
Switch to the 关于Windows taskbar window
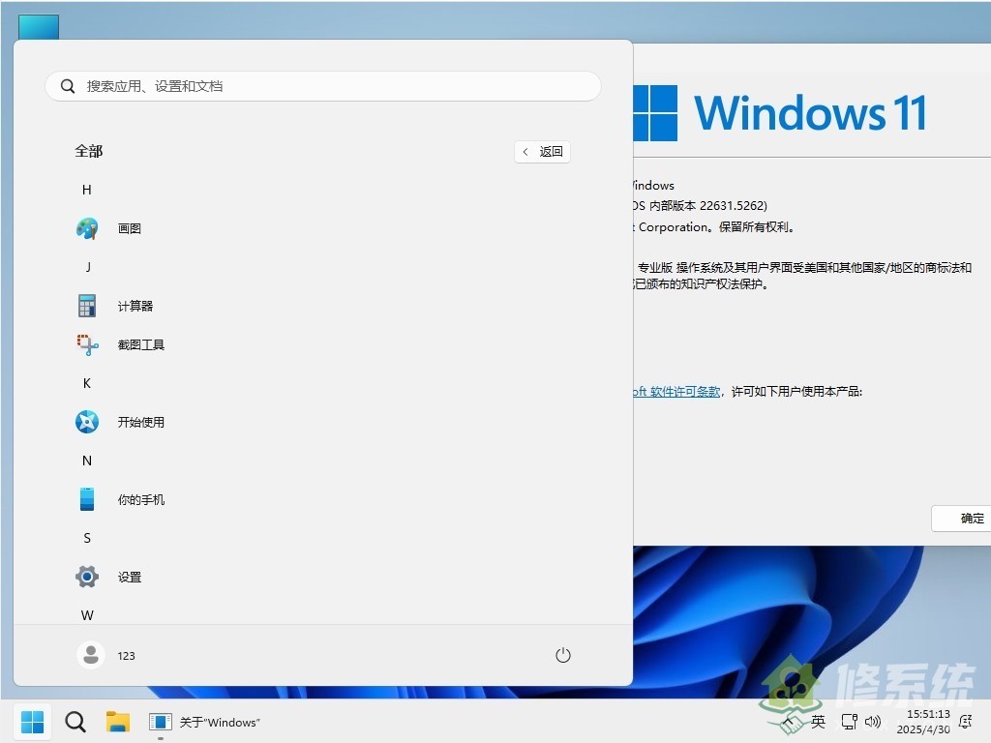coord(203,722)
